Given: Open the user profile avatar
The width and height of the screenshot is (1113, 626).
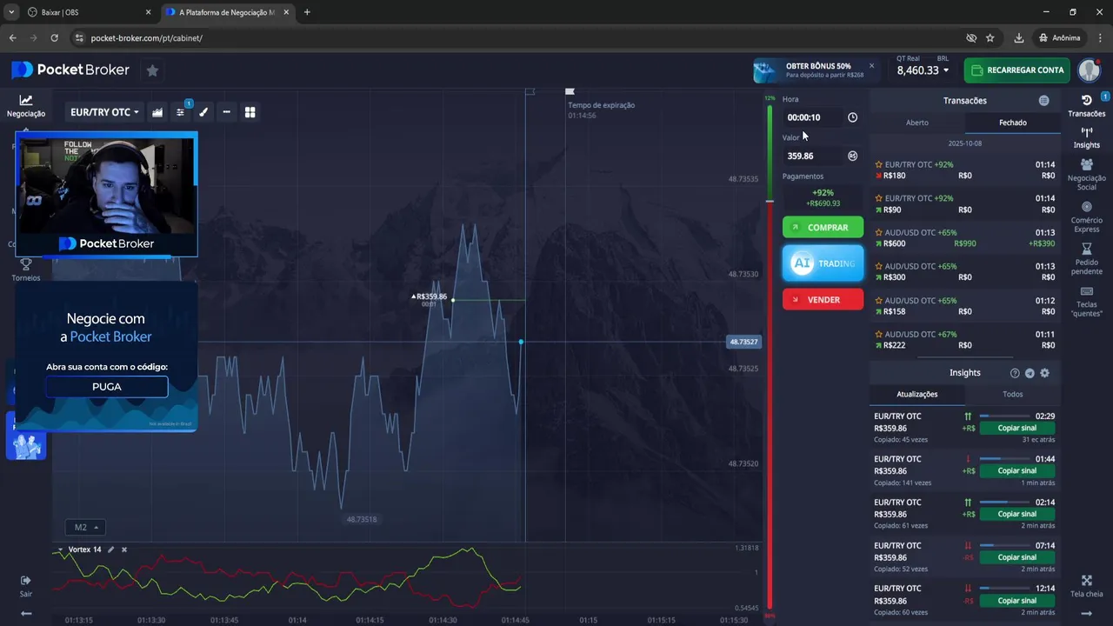Looking at the screenshot, I should tap(1090, 70).
